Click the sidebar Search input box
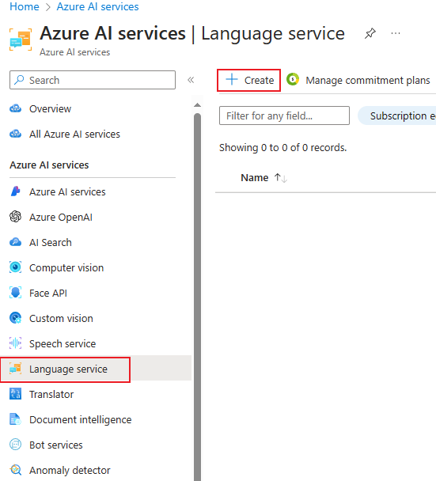 (93, 80)
